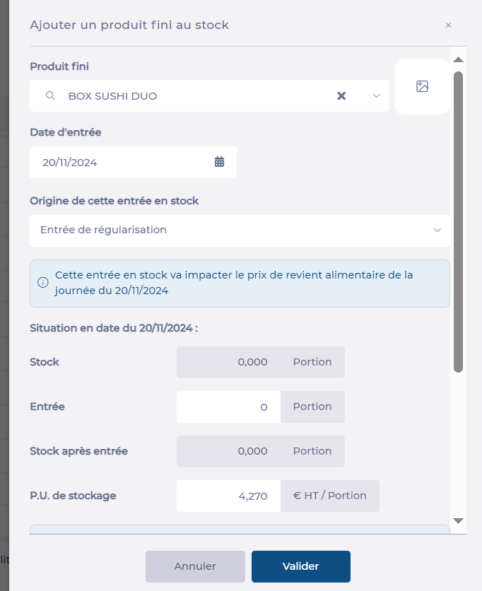Click the vertical scrollbar thumb
482x591 pixels.
(458, 221)
